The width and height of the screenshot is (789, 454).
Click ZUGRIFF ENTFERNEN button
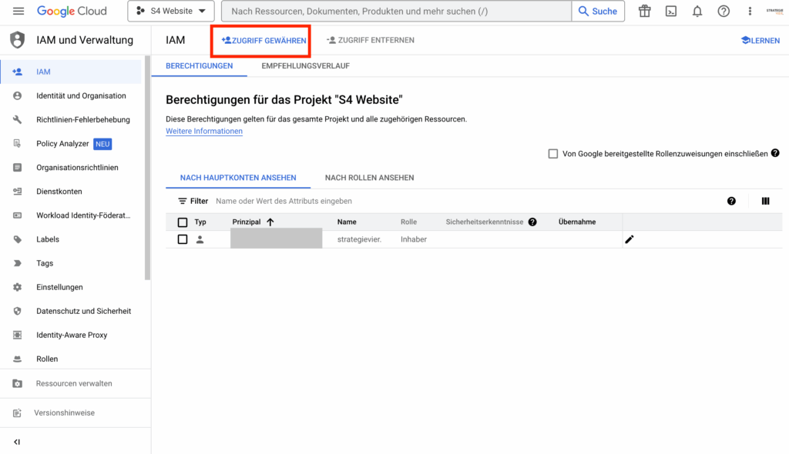coord(371,40)
